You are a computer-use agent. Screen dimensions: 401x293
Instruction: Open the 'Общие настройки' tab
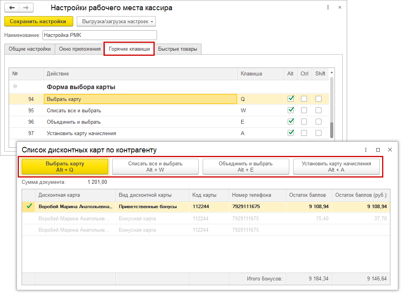click(29, 49)
